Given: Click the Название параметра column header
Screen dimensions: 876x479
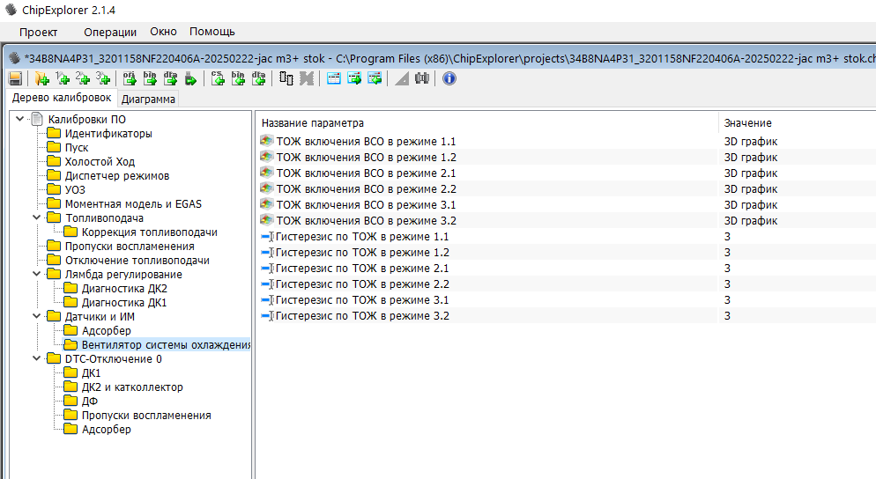Looking at the screenshot, I should tap(313, 122).
